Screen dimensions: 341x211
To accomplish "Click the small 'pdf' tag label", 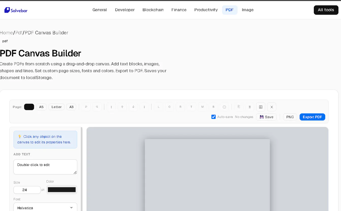I will point(5,41).
